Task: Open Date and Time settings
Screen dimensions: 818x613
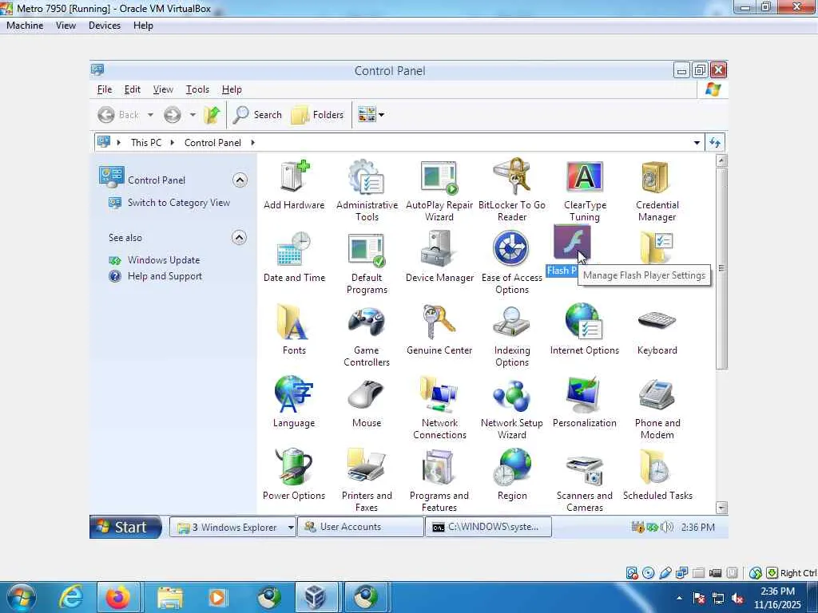Action: click(294, 258)
